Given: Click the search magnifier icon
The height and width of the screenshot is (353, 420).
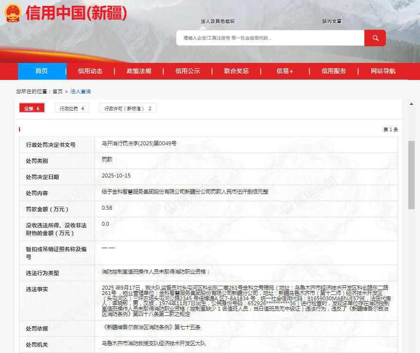Looking at the screenshot, I should [x=375, y=38].
